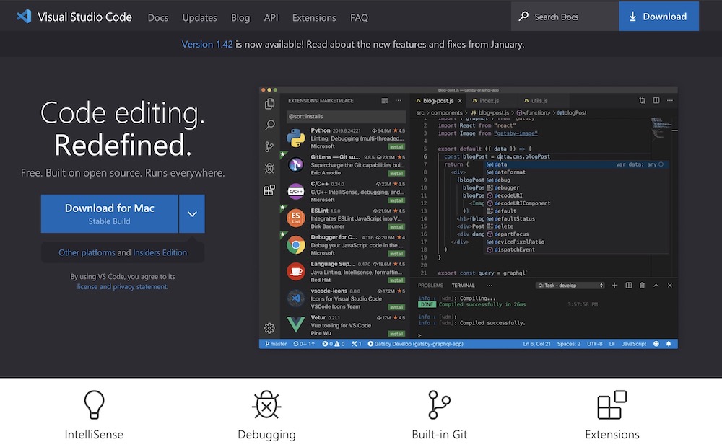Click JavaScript language mode in status bar

[634, 343]
